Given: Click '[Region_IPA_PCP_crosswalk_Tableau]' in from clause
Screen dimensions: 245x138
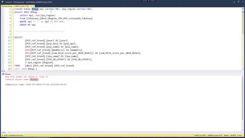Looking at the screenshot, I should pyautogui.click(x=70, y=18).
